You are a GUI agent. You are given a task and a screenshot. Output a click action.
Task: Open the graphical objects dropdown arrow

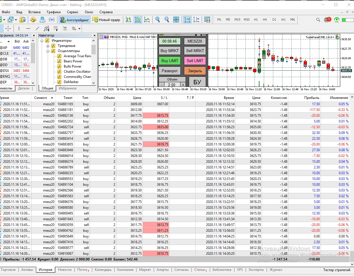tap(79, 28)
